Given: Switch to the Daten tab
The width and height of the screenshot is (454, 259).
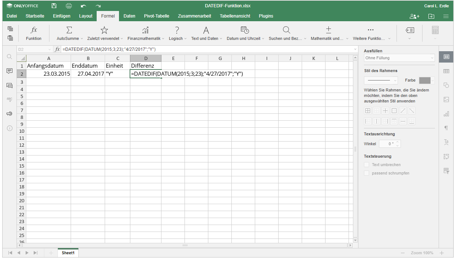Looking at the screenshot, I should [129, 16].
